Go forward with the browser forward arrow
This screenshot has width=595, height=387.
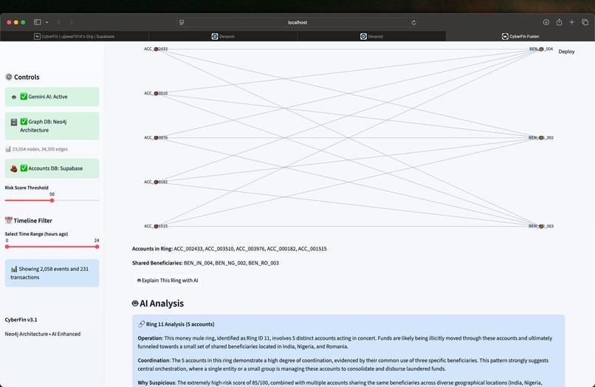pyautogui.click(x=71, y=22)
